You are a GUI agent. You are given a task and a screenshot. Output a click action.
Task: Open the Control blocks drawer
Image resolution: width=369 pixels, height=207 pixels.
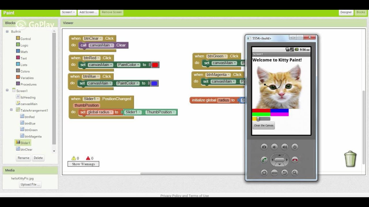[x=23, y=39]
